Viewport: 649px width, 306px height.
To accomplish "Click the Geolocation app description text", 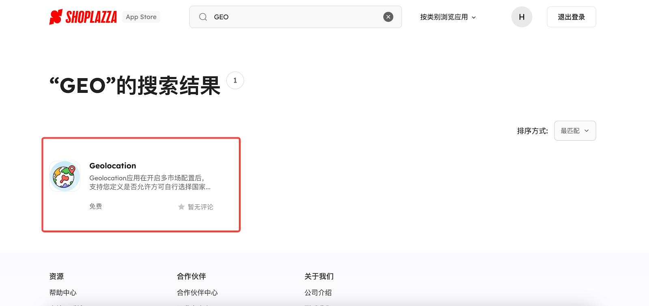I will (150, 182).
